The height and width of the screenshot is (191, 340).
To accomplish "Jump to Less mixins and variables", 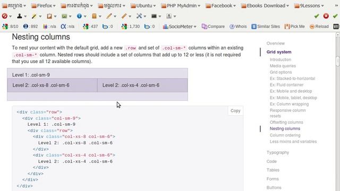I will click(293, 142).
